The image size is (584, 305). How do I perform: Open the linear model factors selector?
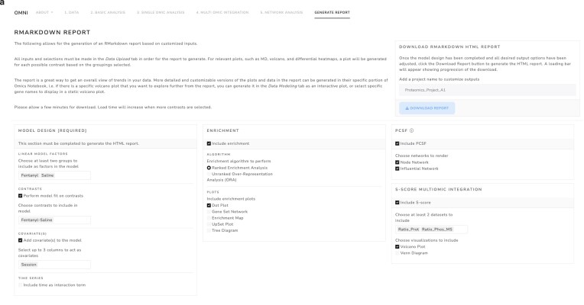54,175
